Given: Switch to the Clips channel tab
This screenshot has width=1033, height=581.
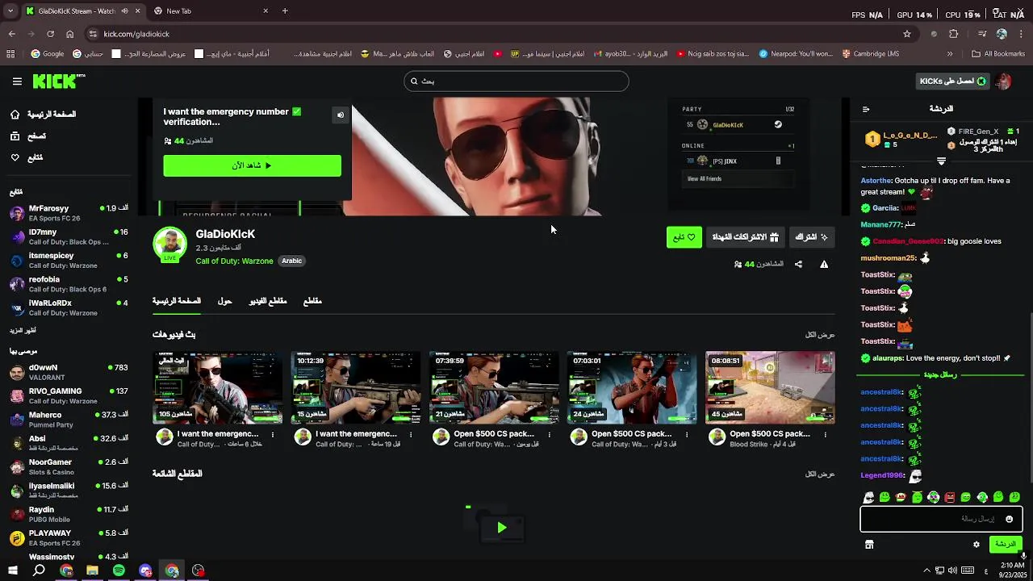Looking at the screenshot, I should [312, 301].
